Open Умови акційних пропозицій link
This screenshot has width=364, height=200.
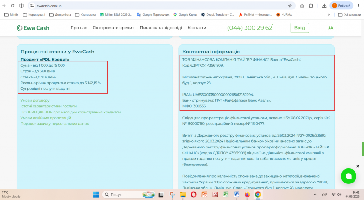[45, 118]
